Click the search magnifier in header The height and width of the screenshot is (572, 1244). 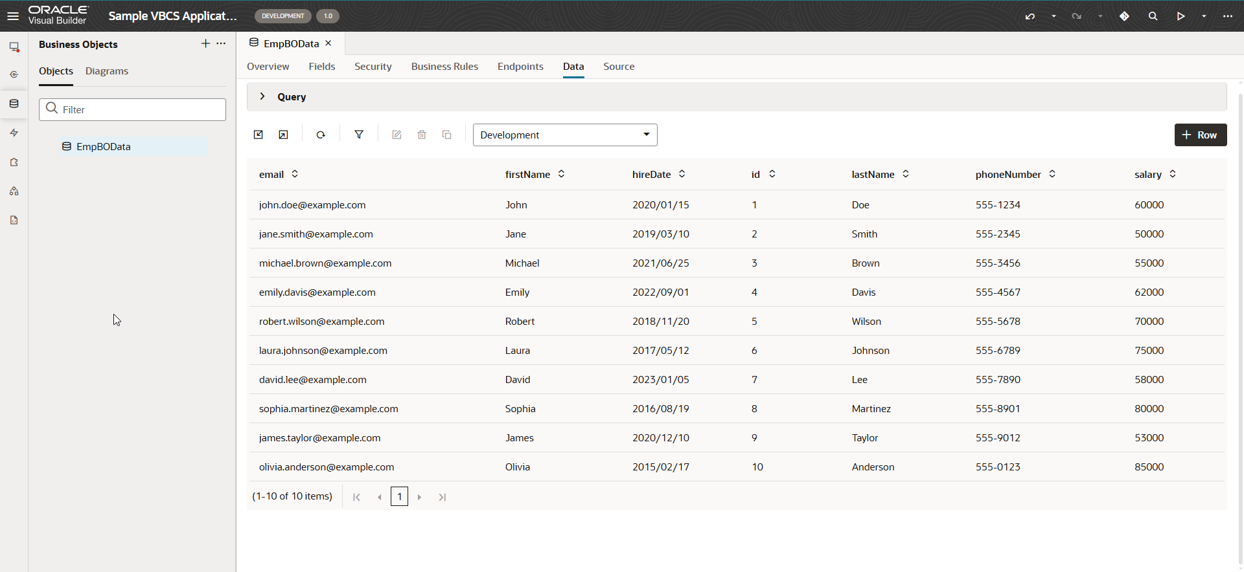pos(1153,16)
